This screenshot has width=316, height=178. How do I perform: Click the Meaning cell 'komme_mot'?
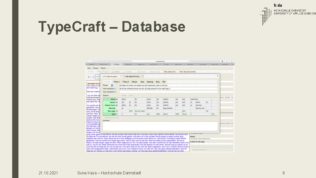pos(200,108)
